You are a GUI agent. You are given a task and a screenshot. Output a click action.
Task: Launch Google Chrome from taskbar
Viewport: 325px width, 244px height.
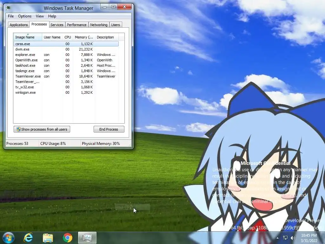click(x=68, y=238)
